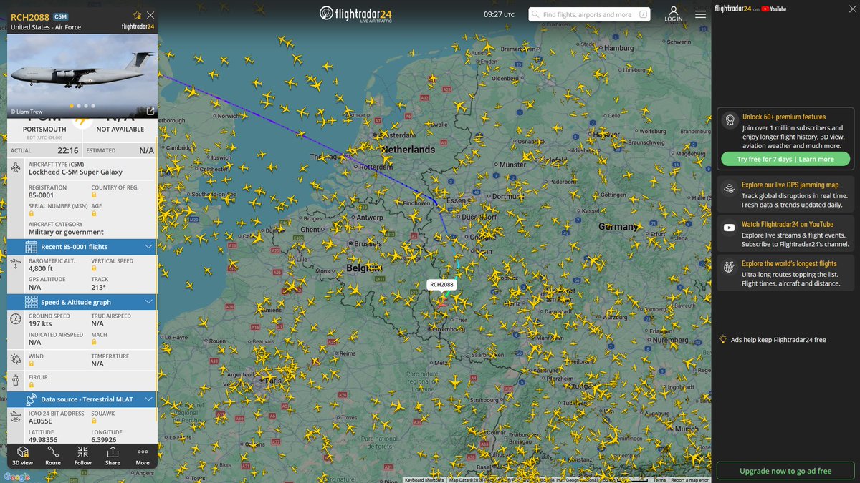Follow flight RCH2088 on map
The image size is (860, 483).
tap(82, 456)
